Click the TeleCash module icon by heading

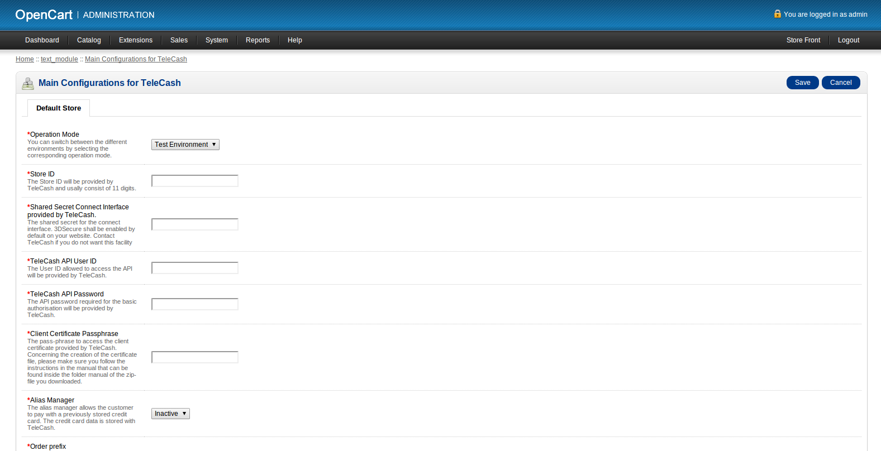pos(28,84)
